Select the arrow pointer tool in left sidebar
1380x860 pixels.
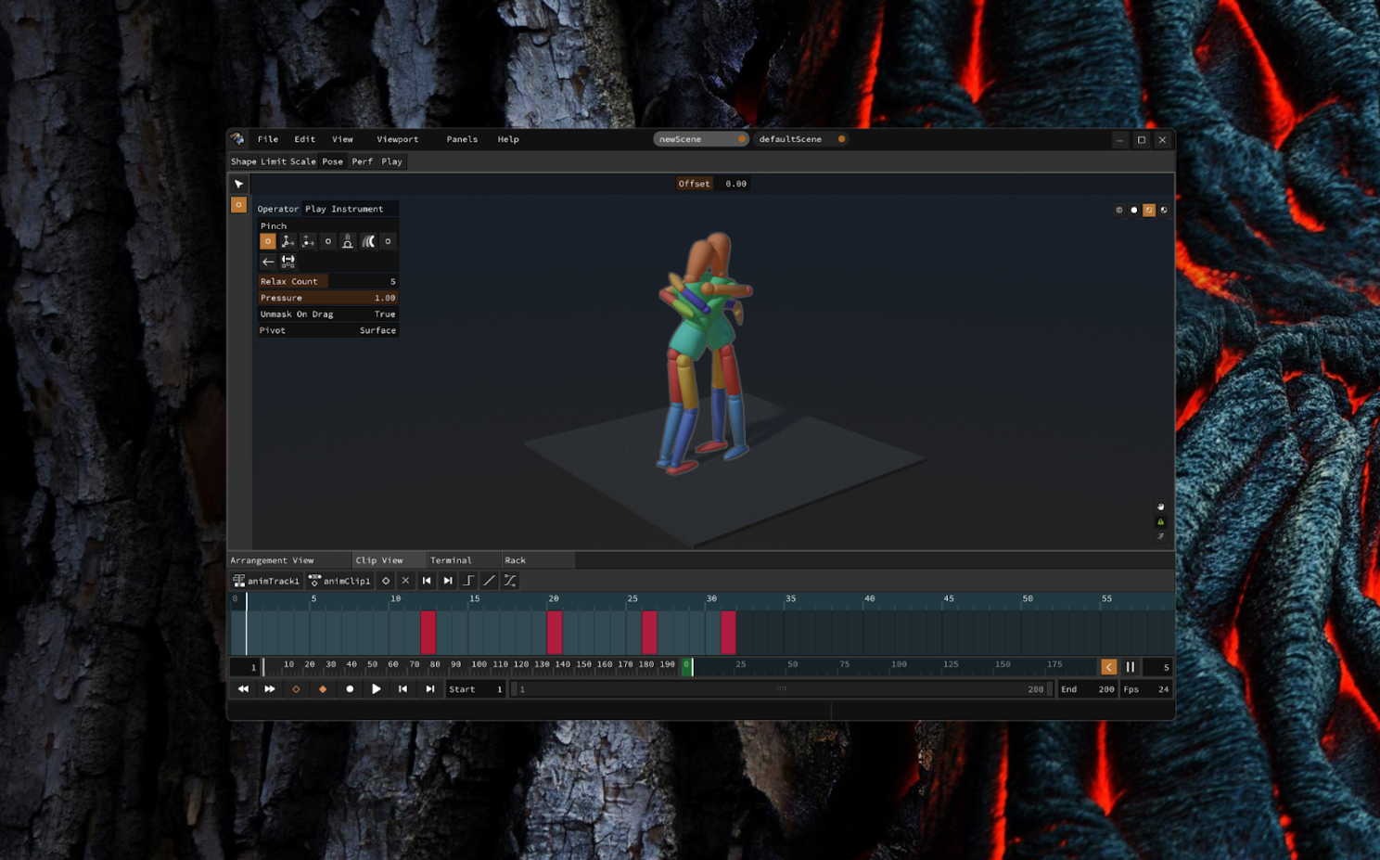click(x=238, y=184)
